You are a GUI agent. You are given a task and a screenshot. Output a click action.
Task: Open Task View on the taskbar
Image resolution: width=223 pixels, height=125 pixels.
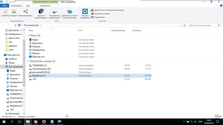point(20,122)
